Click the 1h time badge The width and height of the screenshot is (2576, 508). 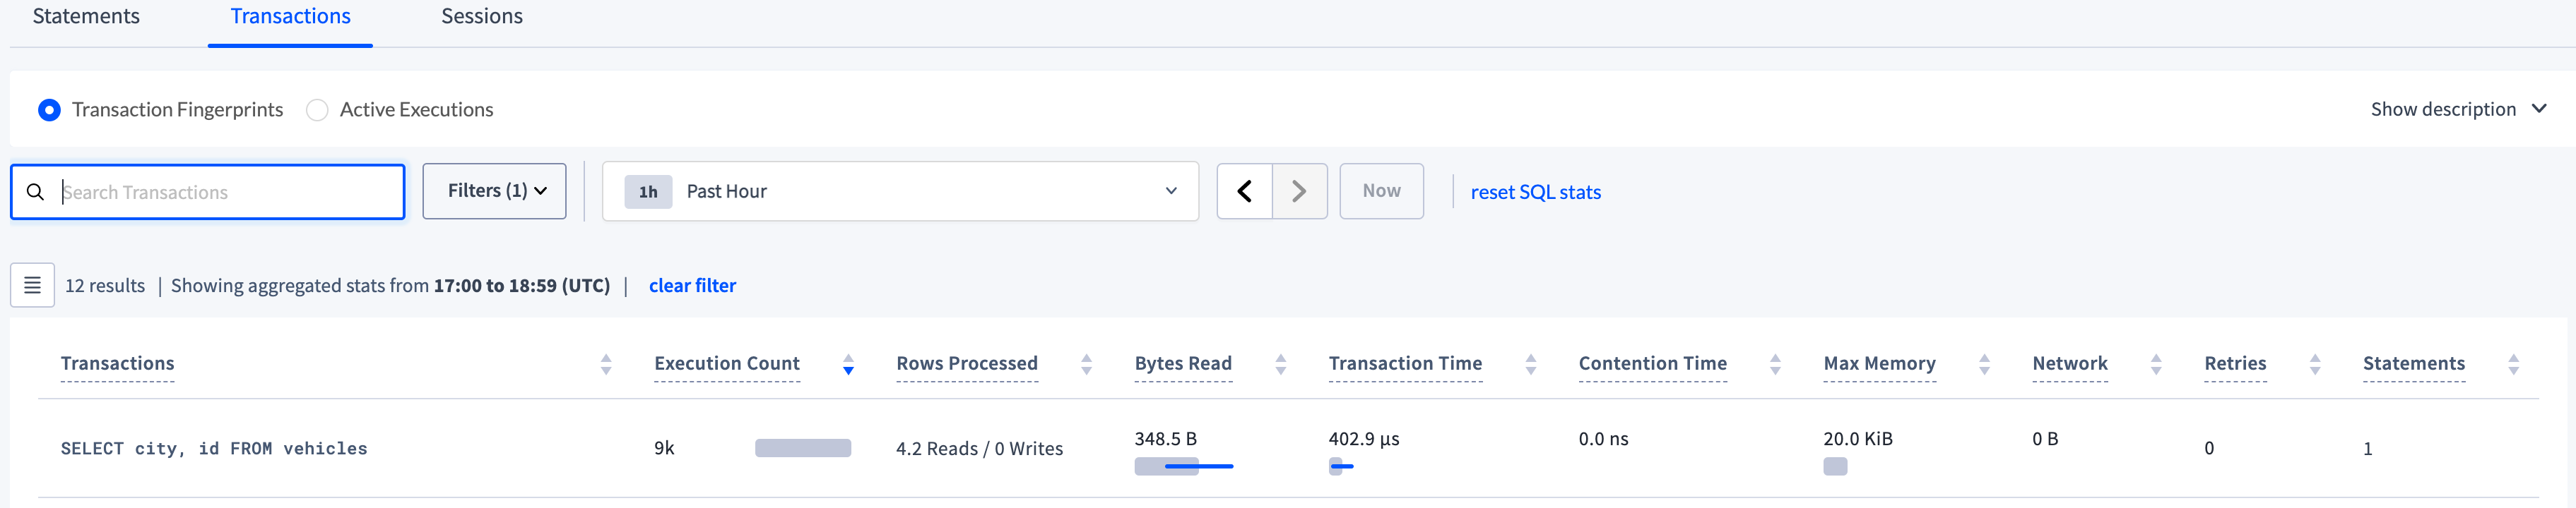(x=648, y=192)
